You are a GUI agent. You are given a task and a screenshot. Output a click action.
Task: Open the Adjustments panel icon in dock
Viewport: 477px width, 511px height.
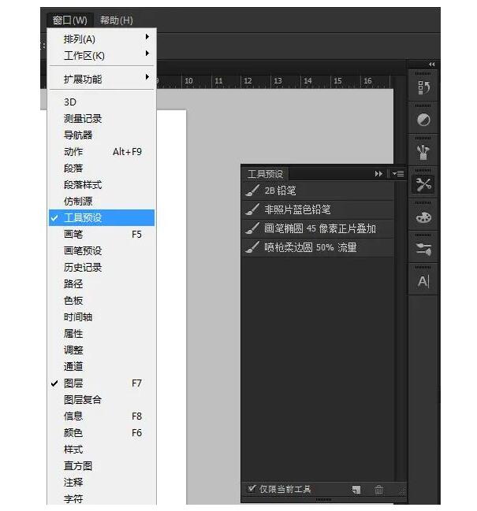423,120
